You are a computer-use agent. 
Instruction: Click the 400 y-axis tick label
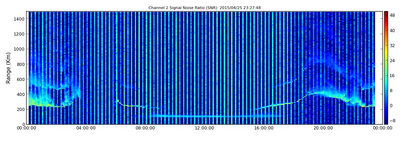(21, 95)
